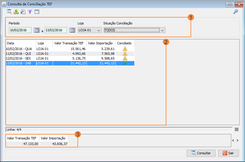Click TEF value 21.442,13 in selected row

coord(78,63)
